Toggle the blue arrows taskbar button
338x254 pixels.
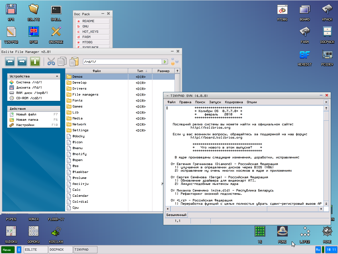point(19,250)
